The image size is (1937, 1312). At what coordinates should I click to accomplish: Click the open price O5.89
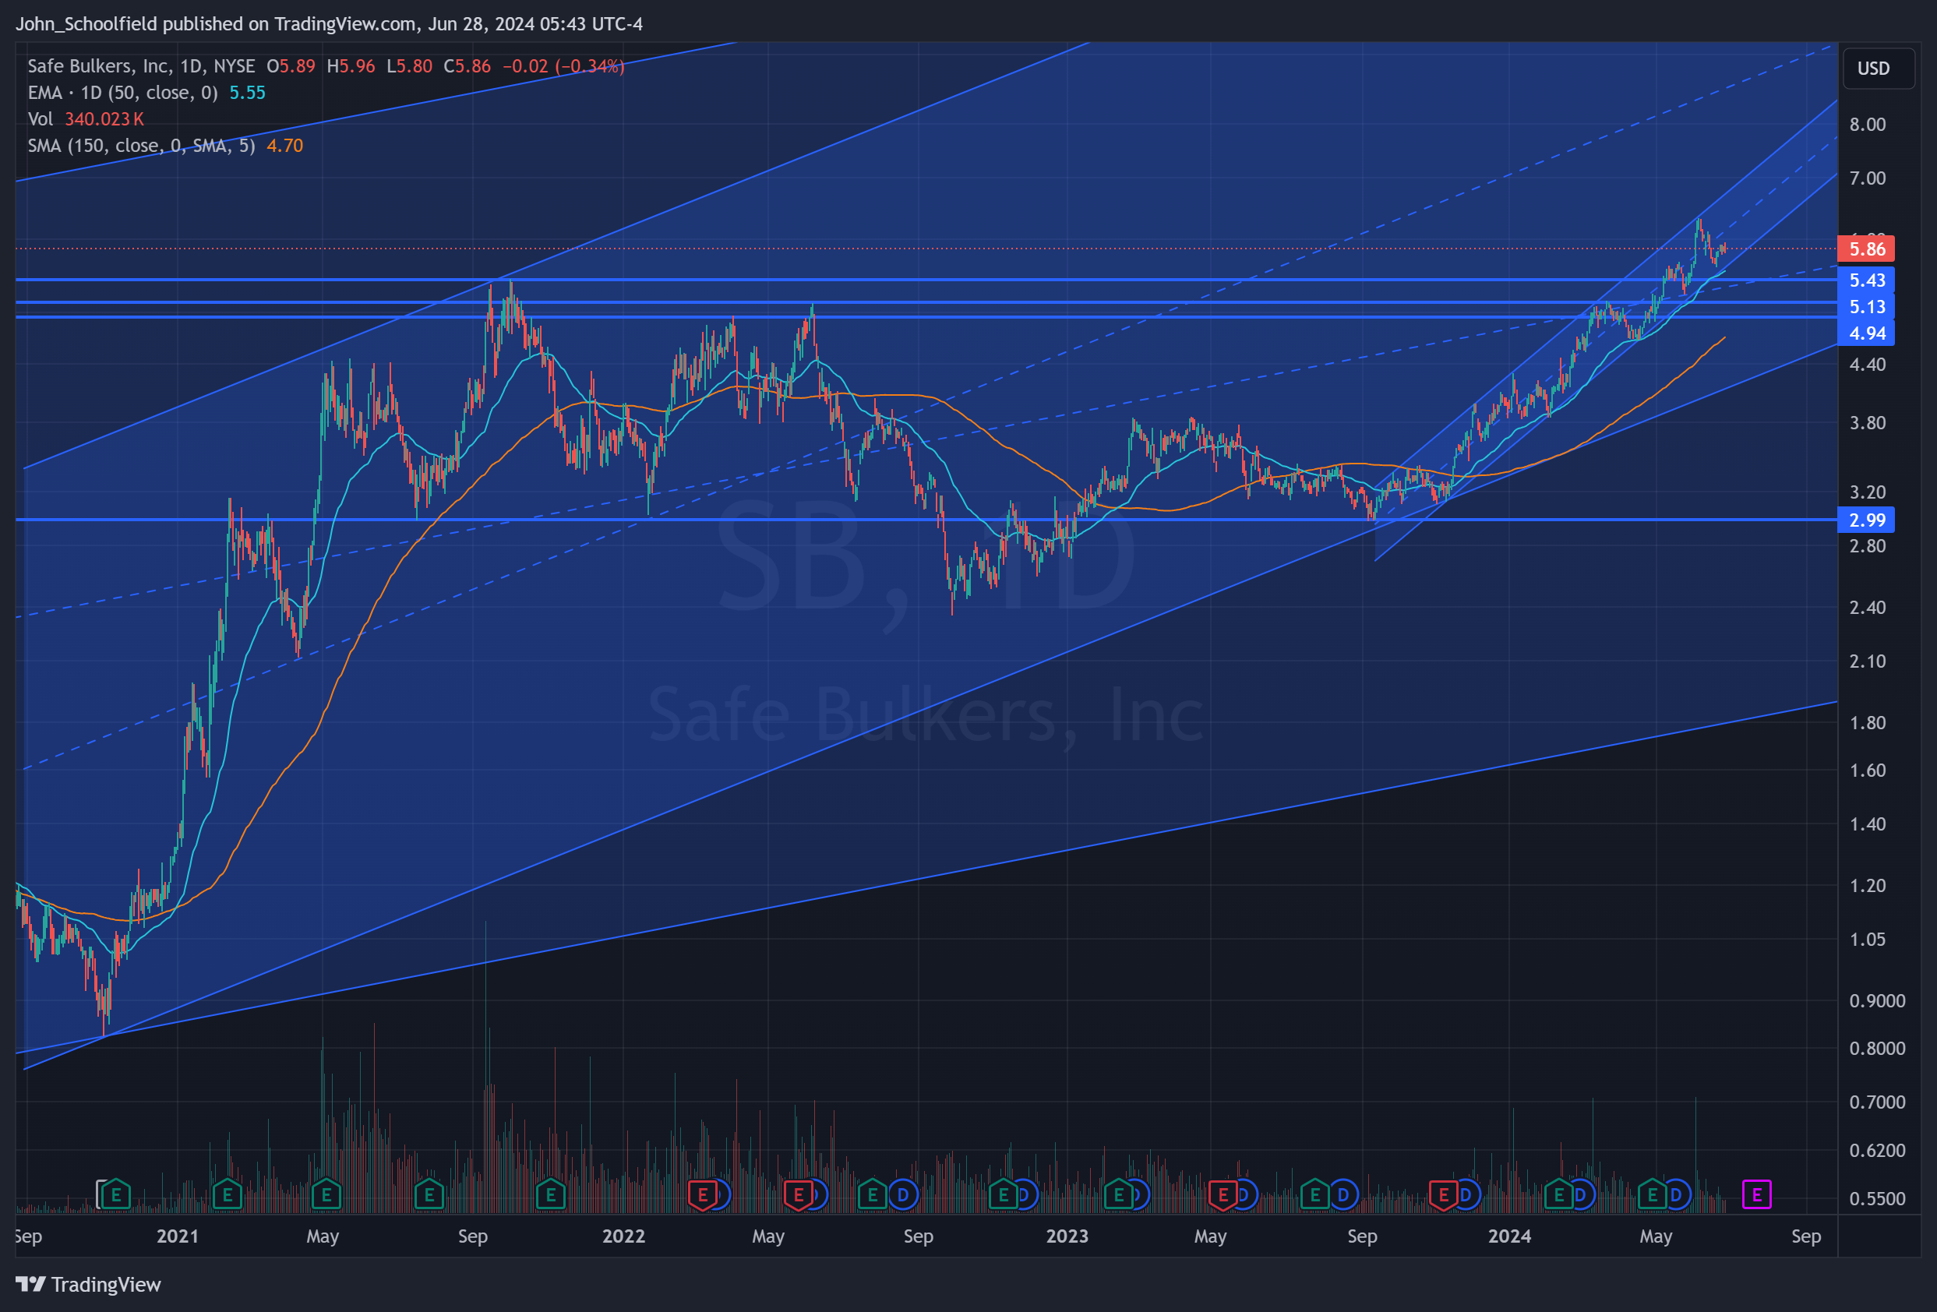291,66
